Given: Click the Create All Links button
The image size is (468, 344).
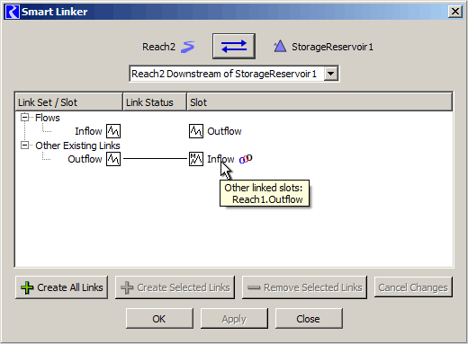Looking at the screenshot, I should coord(61,287).
